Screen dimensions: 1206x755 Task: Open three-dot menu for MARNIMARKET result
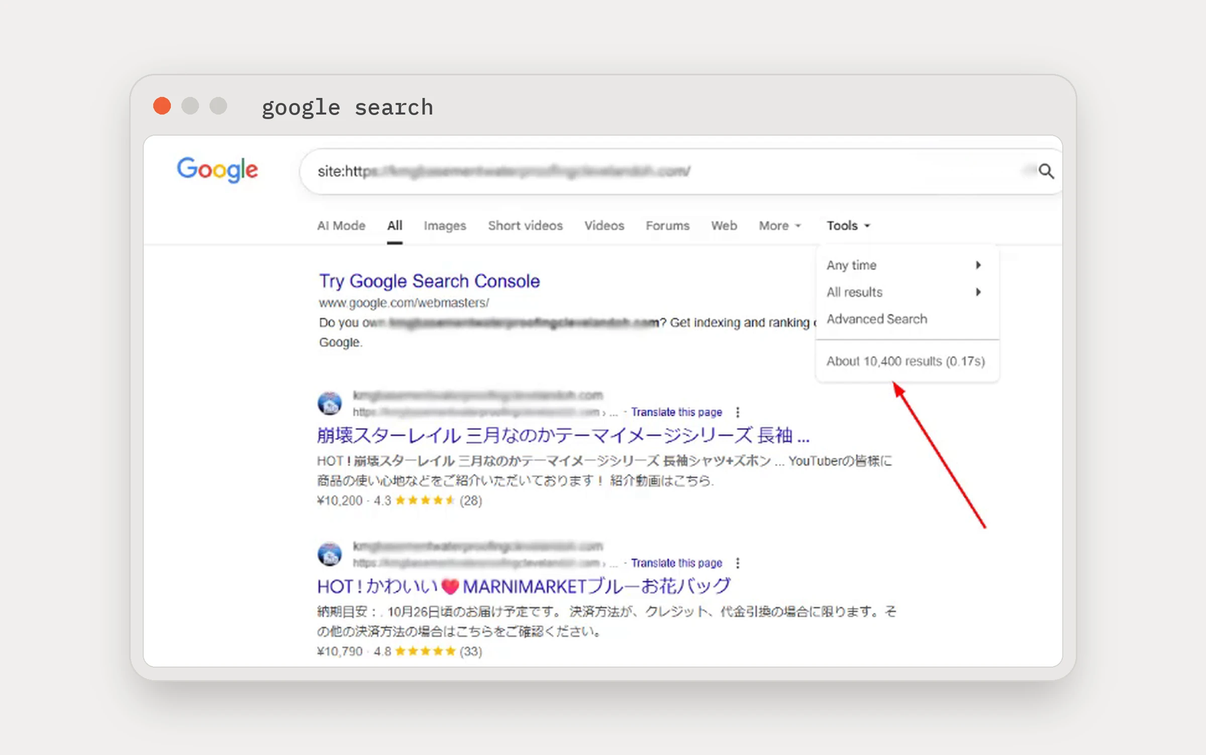coord(737,563)
